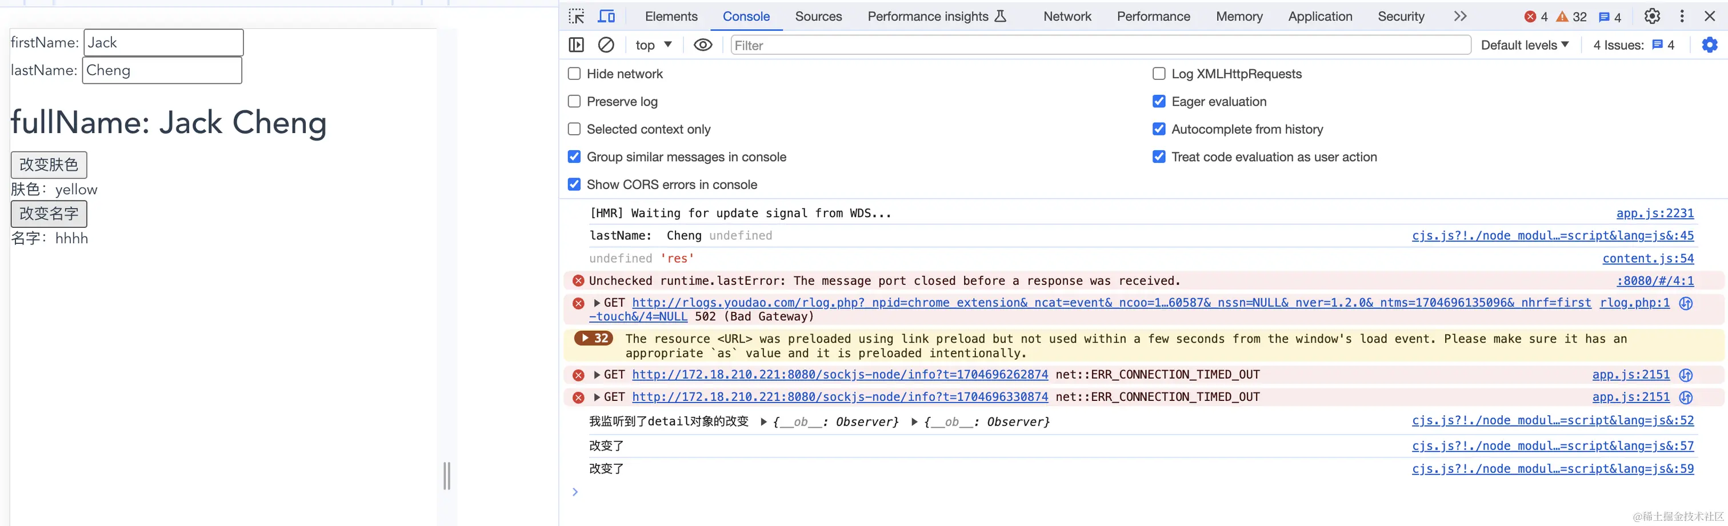This screenshot has height=526, width=1728.
Task: Expand the 32 grouped preload warnings
Action: click(594, 338)
